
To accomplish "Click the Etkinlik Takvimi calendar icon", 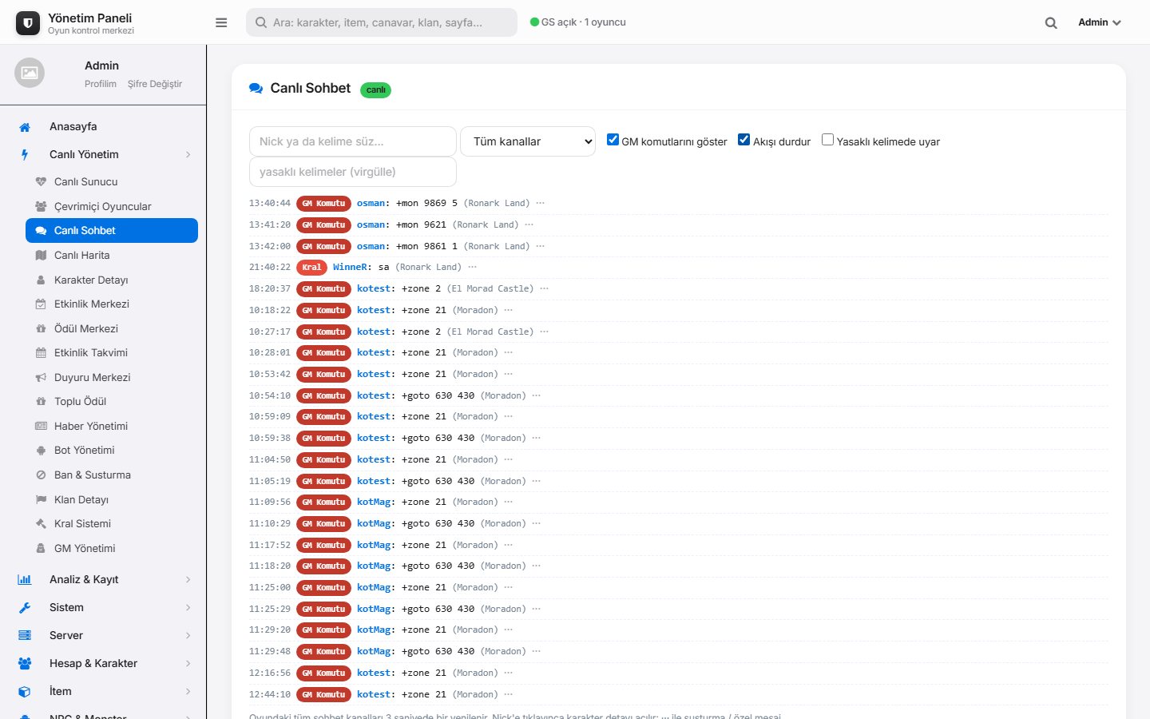I will click(x=41, y=352).
